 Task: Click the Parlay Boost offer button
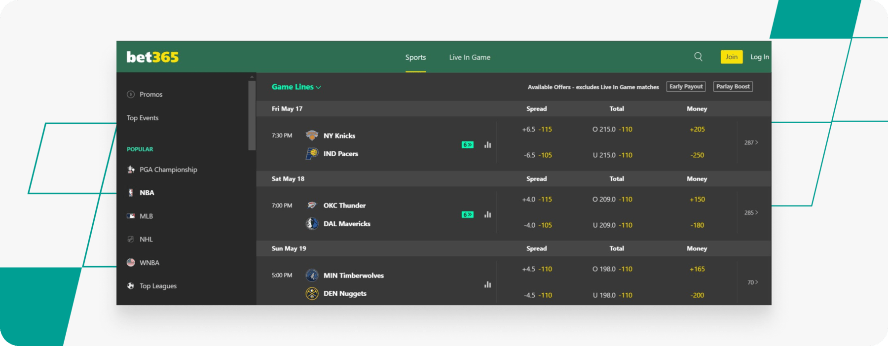coord(733,86)
